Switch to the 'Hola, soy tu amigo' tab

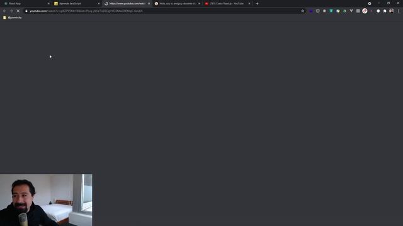coord(177,4)
